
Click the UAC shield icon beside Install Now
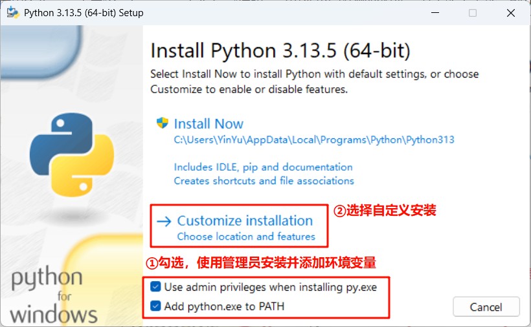(162, 123)
